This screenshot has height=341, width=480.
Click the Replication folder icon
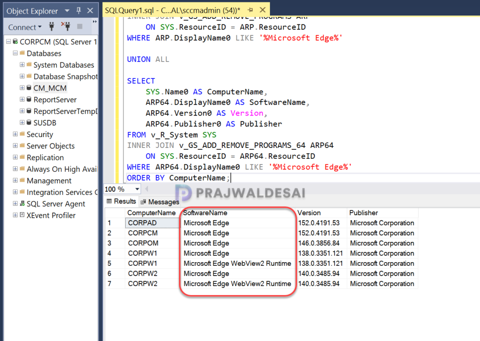[x=22, y=157]
